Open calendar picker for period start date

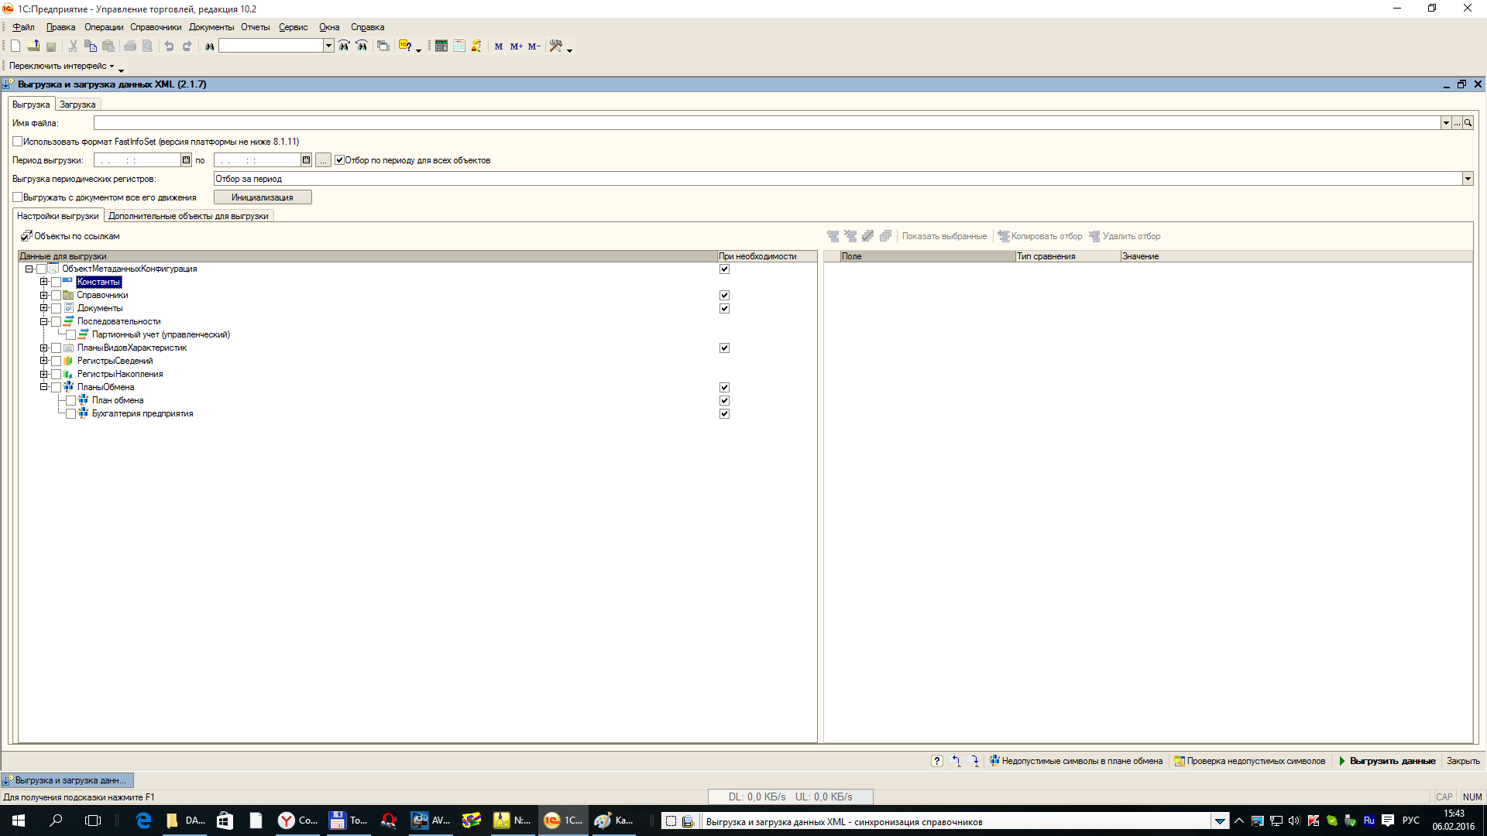click(186, 160)
